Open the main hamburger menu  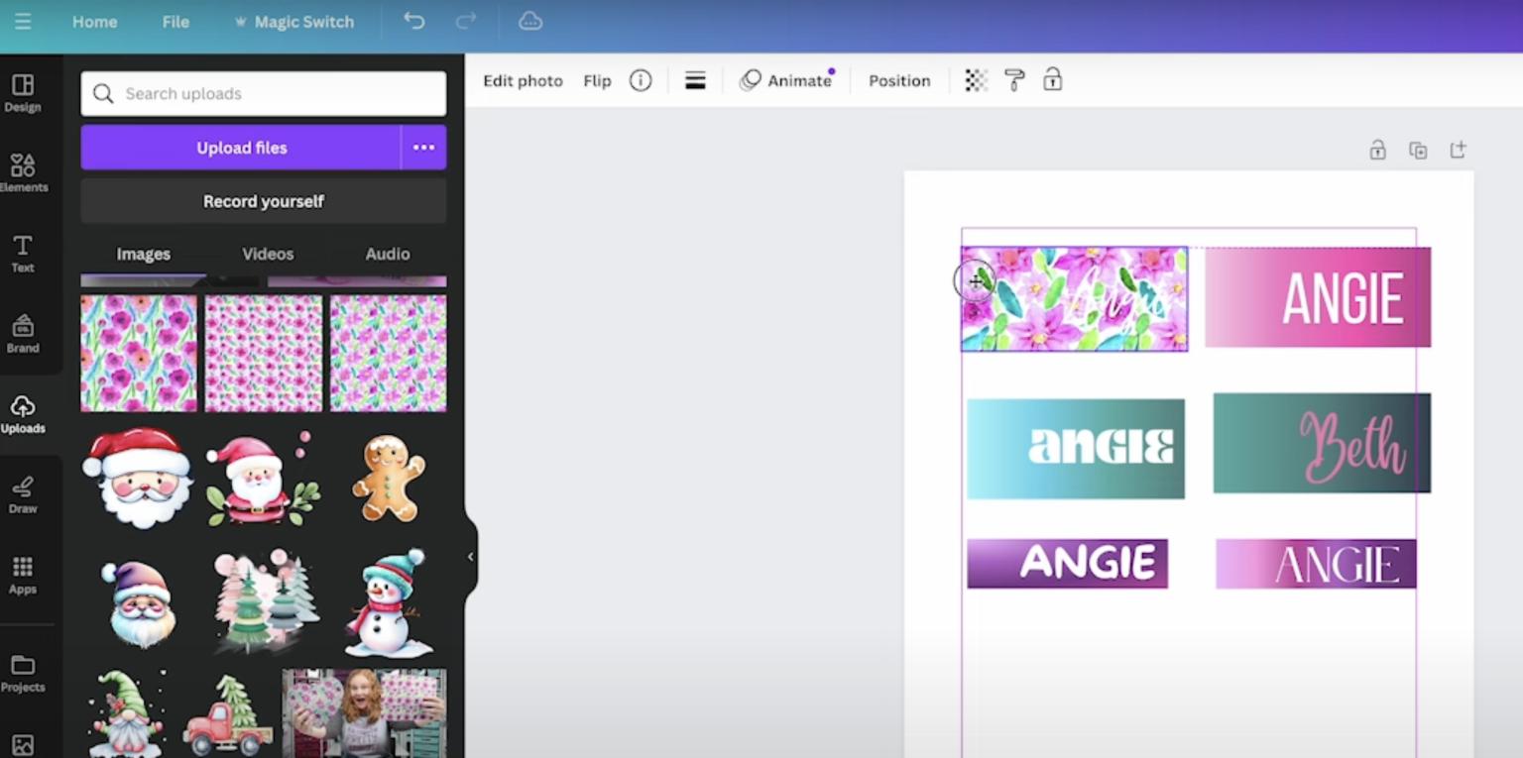pos(23,21)
